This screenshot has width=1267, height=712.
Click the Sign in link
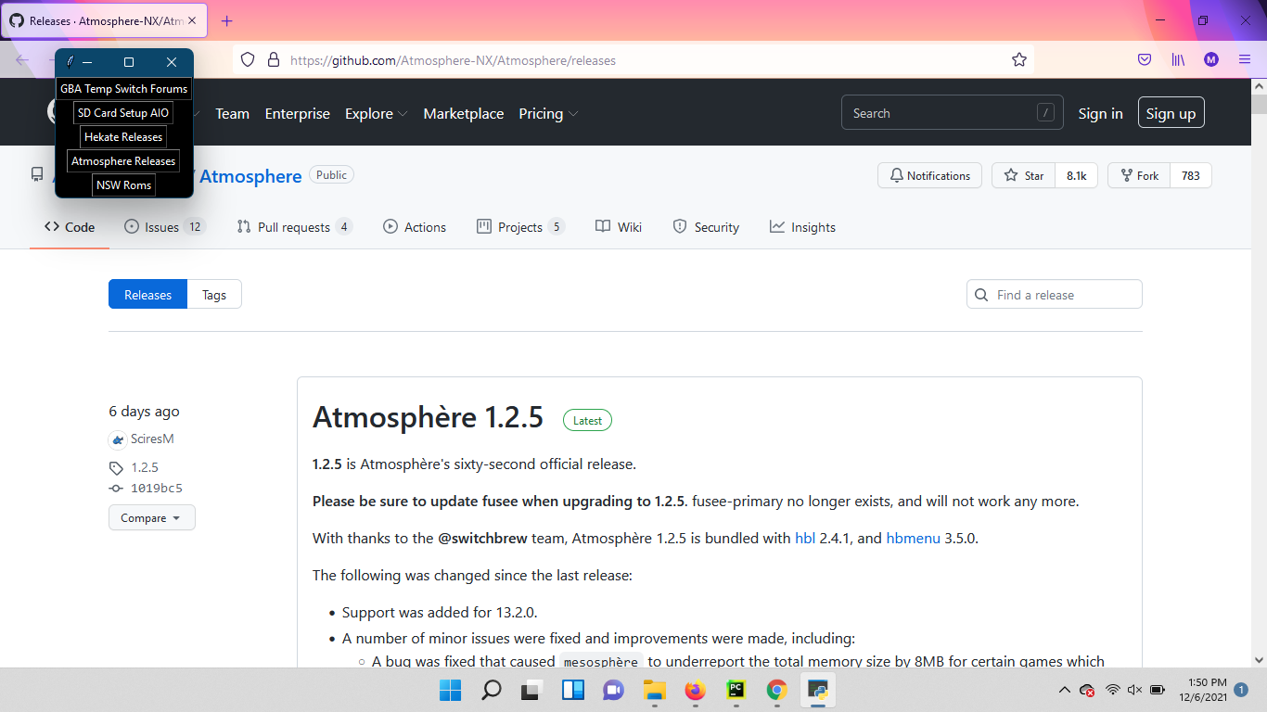click(x=1101, y=114)
